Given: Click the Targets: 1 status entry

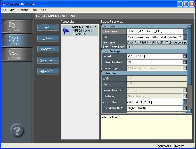Looking at the screenshot, I should pyautogui.click(x=182, y=146).
